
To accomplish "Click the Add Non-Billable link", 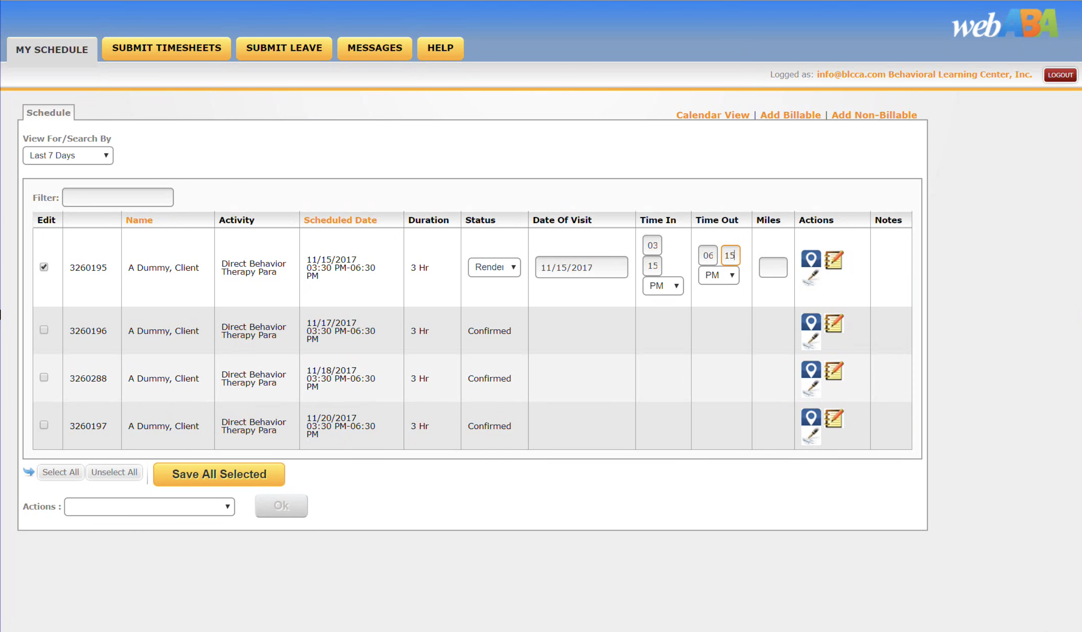I will pyautogui.click(x=874, y=115).
